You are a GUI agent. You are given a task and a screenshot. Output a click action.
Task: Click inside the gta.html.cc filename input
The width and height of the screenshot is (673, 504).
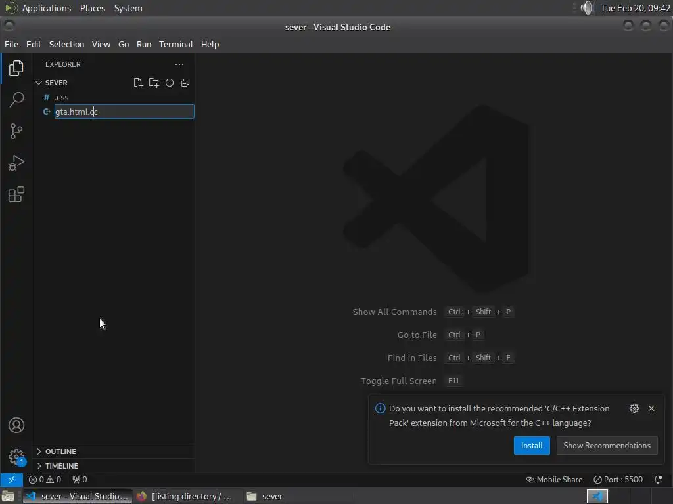click(x=124, y=112)
